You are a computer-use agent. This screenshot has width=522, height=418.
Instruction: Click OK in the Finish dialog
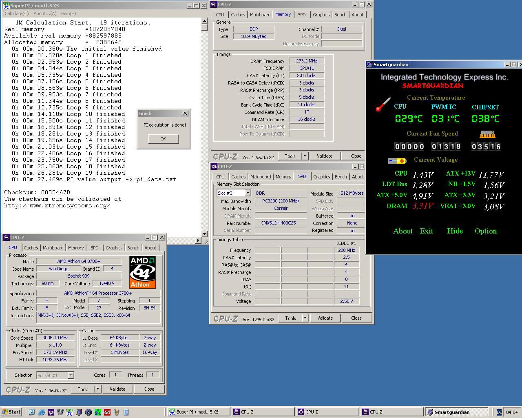click(163, 139)
